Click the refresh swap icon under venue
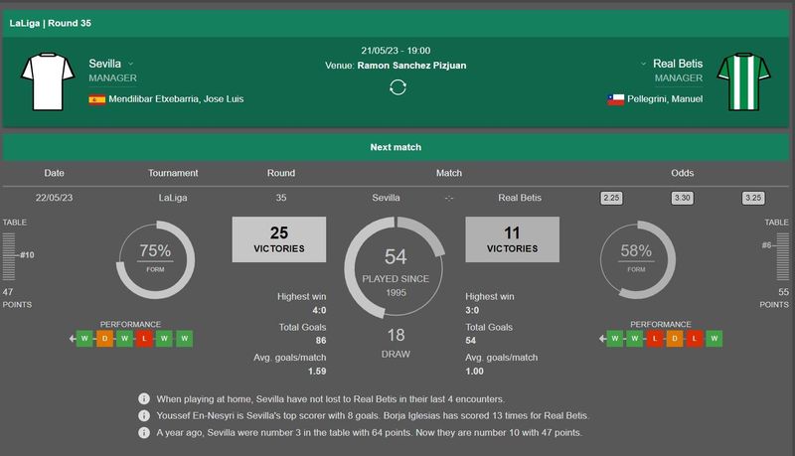795x456 pixels. coord(397,87)
